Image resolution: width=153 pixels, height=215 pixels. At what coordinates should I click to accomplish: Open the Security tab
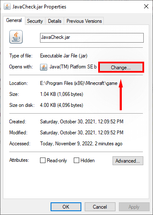(35, 21)
